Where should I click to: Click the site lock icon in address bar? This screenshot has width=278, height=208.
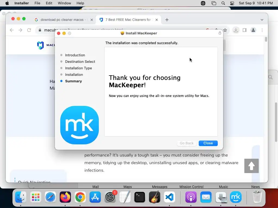tap(40, 30)
